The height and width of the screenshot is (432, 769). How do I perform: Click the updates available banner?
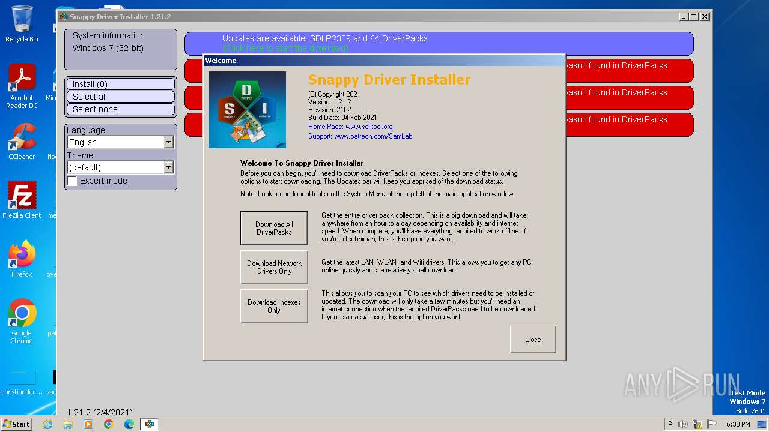[x=439, y=43]
